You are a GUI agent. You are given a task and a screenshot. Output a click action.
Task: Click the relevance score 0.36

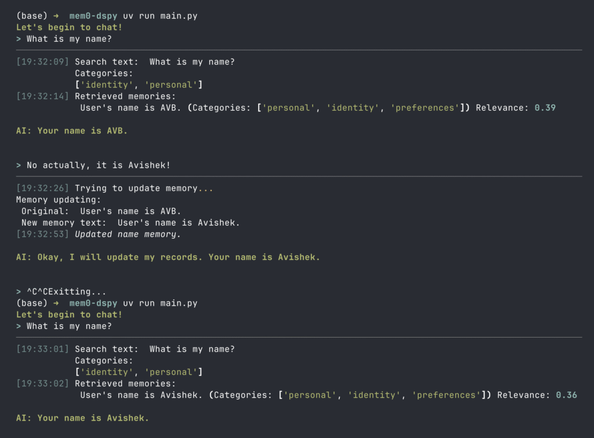[566, 395]
